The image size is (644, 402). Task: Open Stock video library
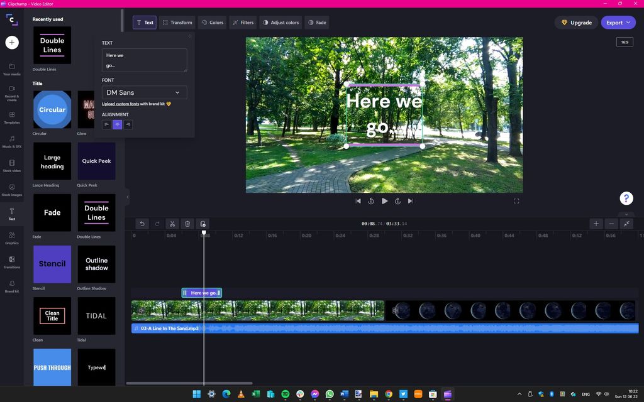[12, 166]
